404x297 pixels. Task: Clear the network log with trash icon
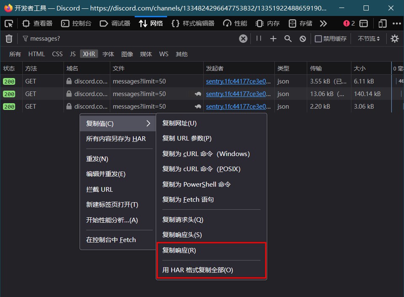tap(9, 39)
